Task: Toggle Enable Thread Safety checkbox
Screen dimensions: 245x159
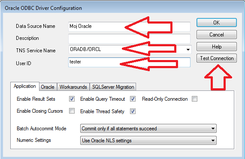Action: click(x=133, y=111)
